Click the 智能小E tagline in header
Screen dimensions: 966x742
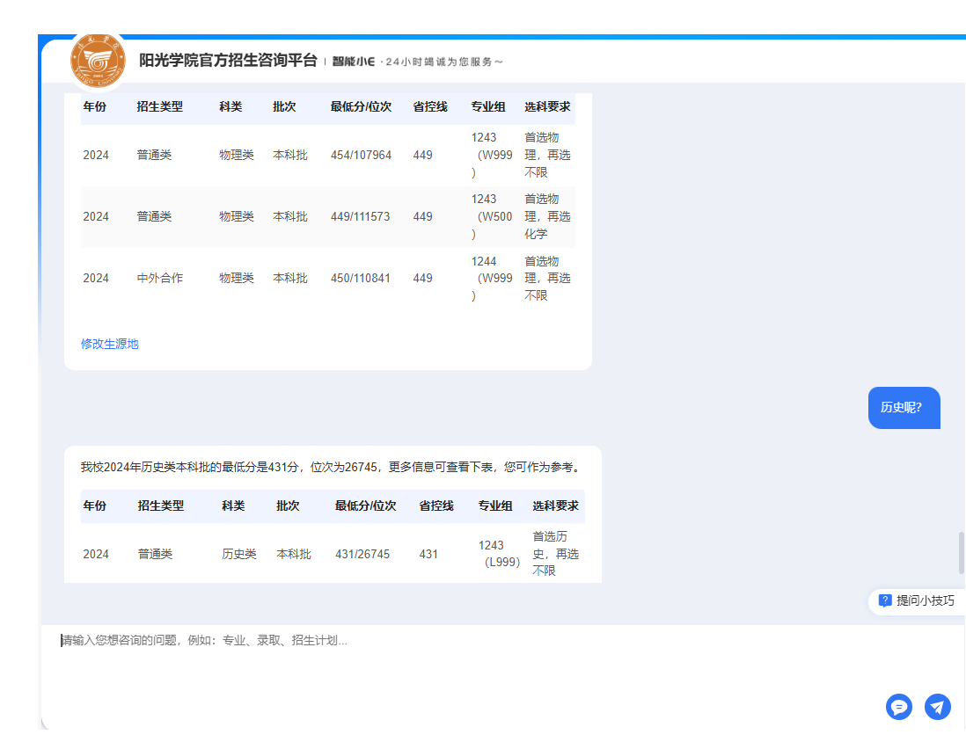click(x=417, y=62)
